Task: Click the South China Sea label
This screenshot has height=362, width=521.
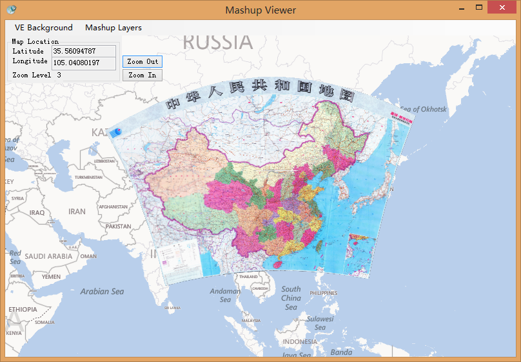Action: (291, 298)
